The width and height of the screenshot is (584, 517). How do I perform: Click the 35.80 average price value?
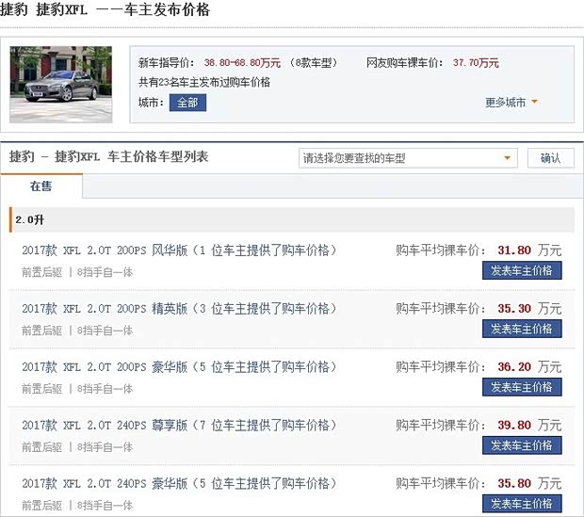pos(514,484)
